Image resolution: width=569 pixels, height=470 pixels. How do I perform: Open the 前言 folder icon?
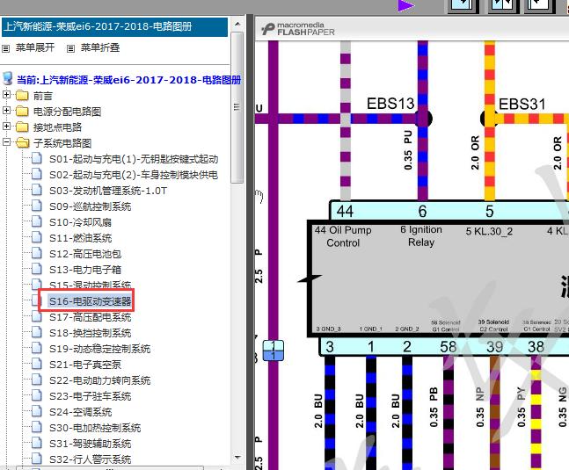coord(22,95)
